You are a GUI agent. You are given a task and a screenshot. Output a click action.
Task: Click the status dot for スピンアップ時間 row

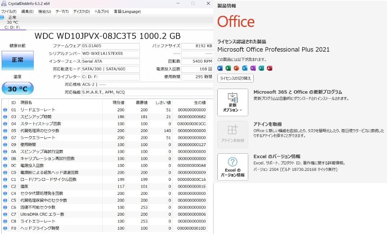[5, 117]
